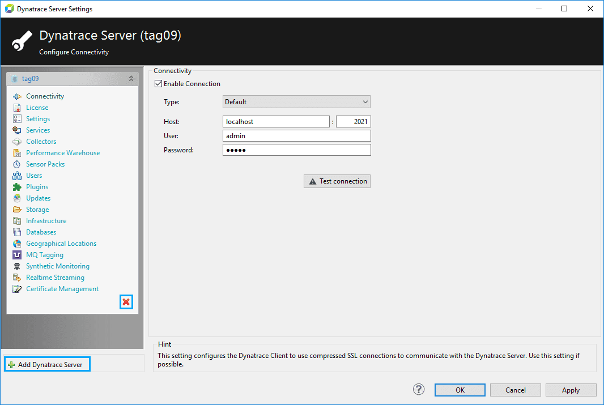Image resolution: width=604 pixels, height=405 pixels.
Task: Click the port field showing 2021
Action: pos(354,122)
